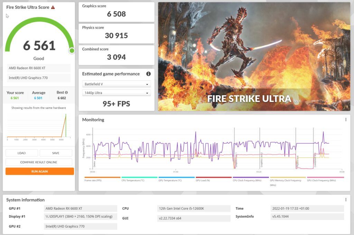Click the DISPLAY1 3840 × 2160 field

click(80, 216)
